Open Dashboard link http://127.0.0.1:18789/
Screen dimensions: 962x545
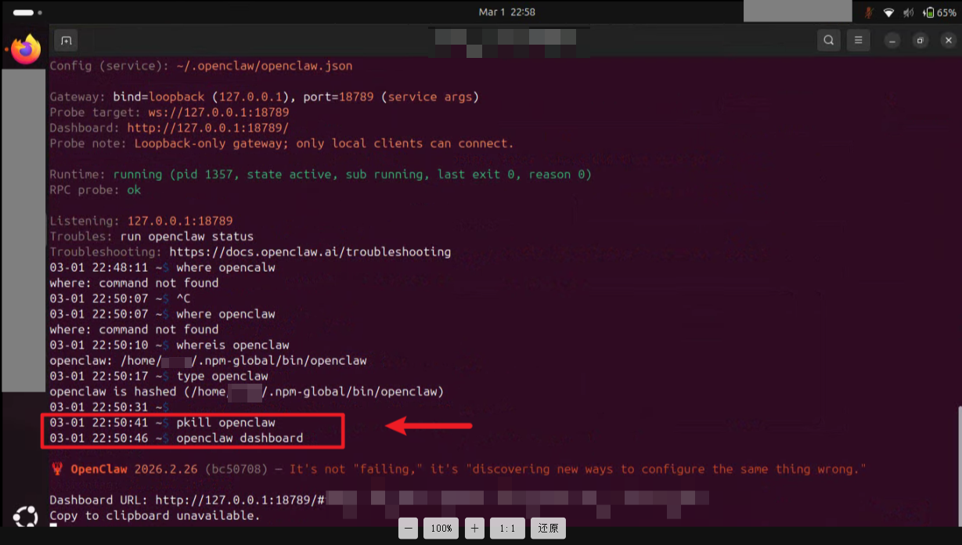click(x=208, y=128)
